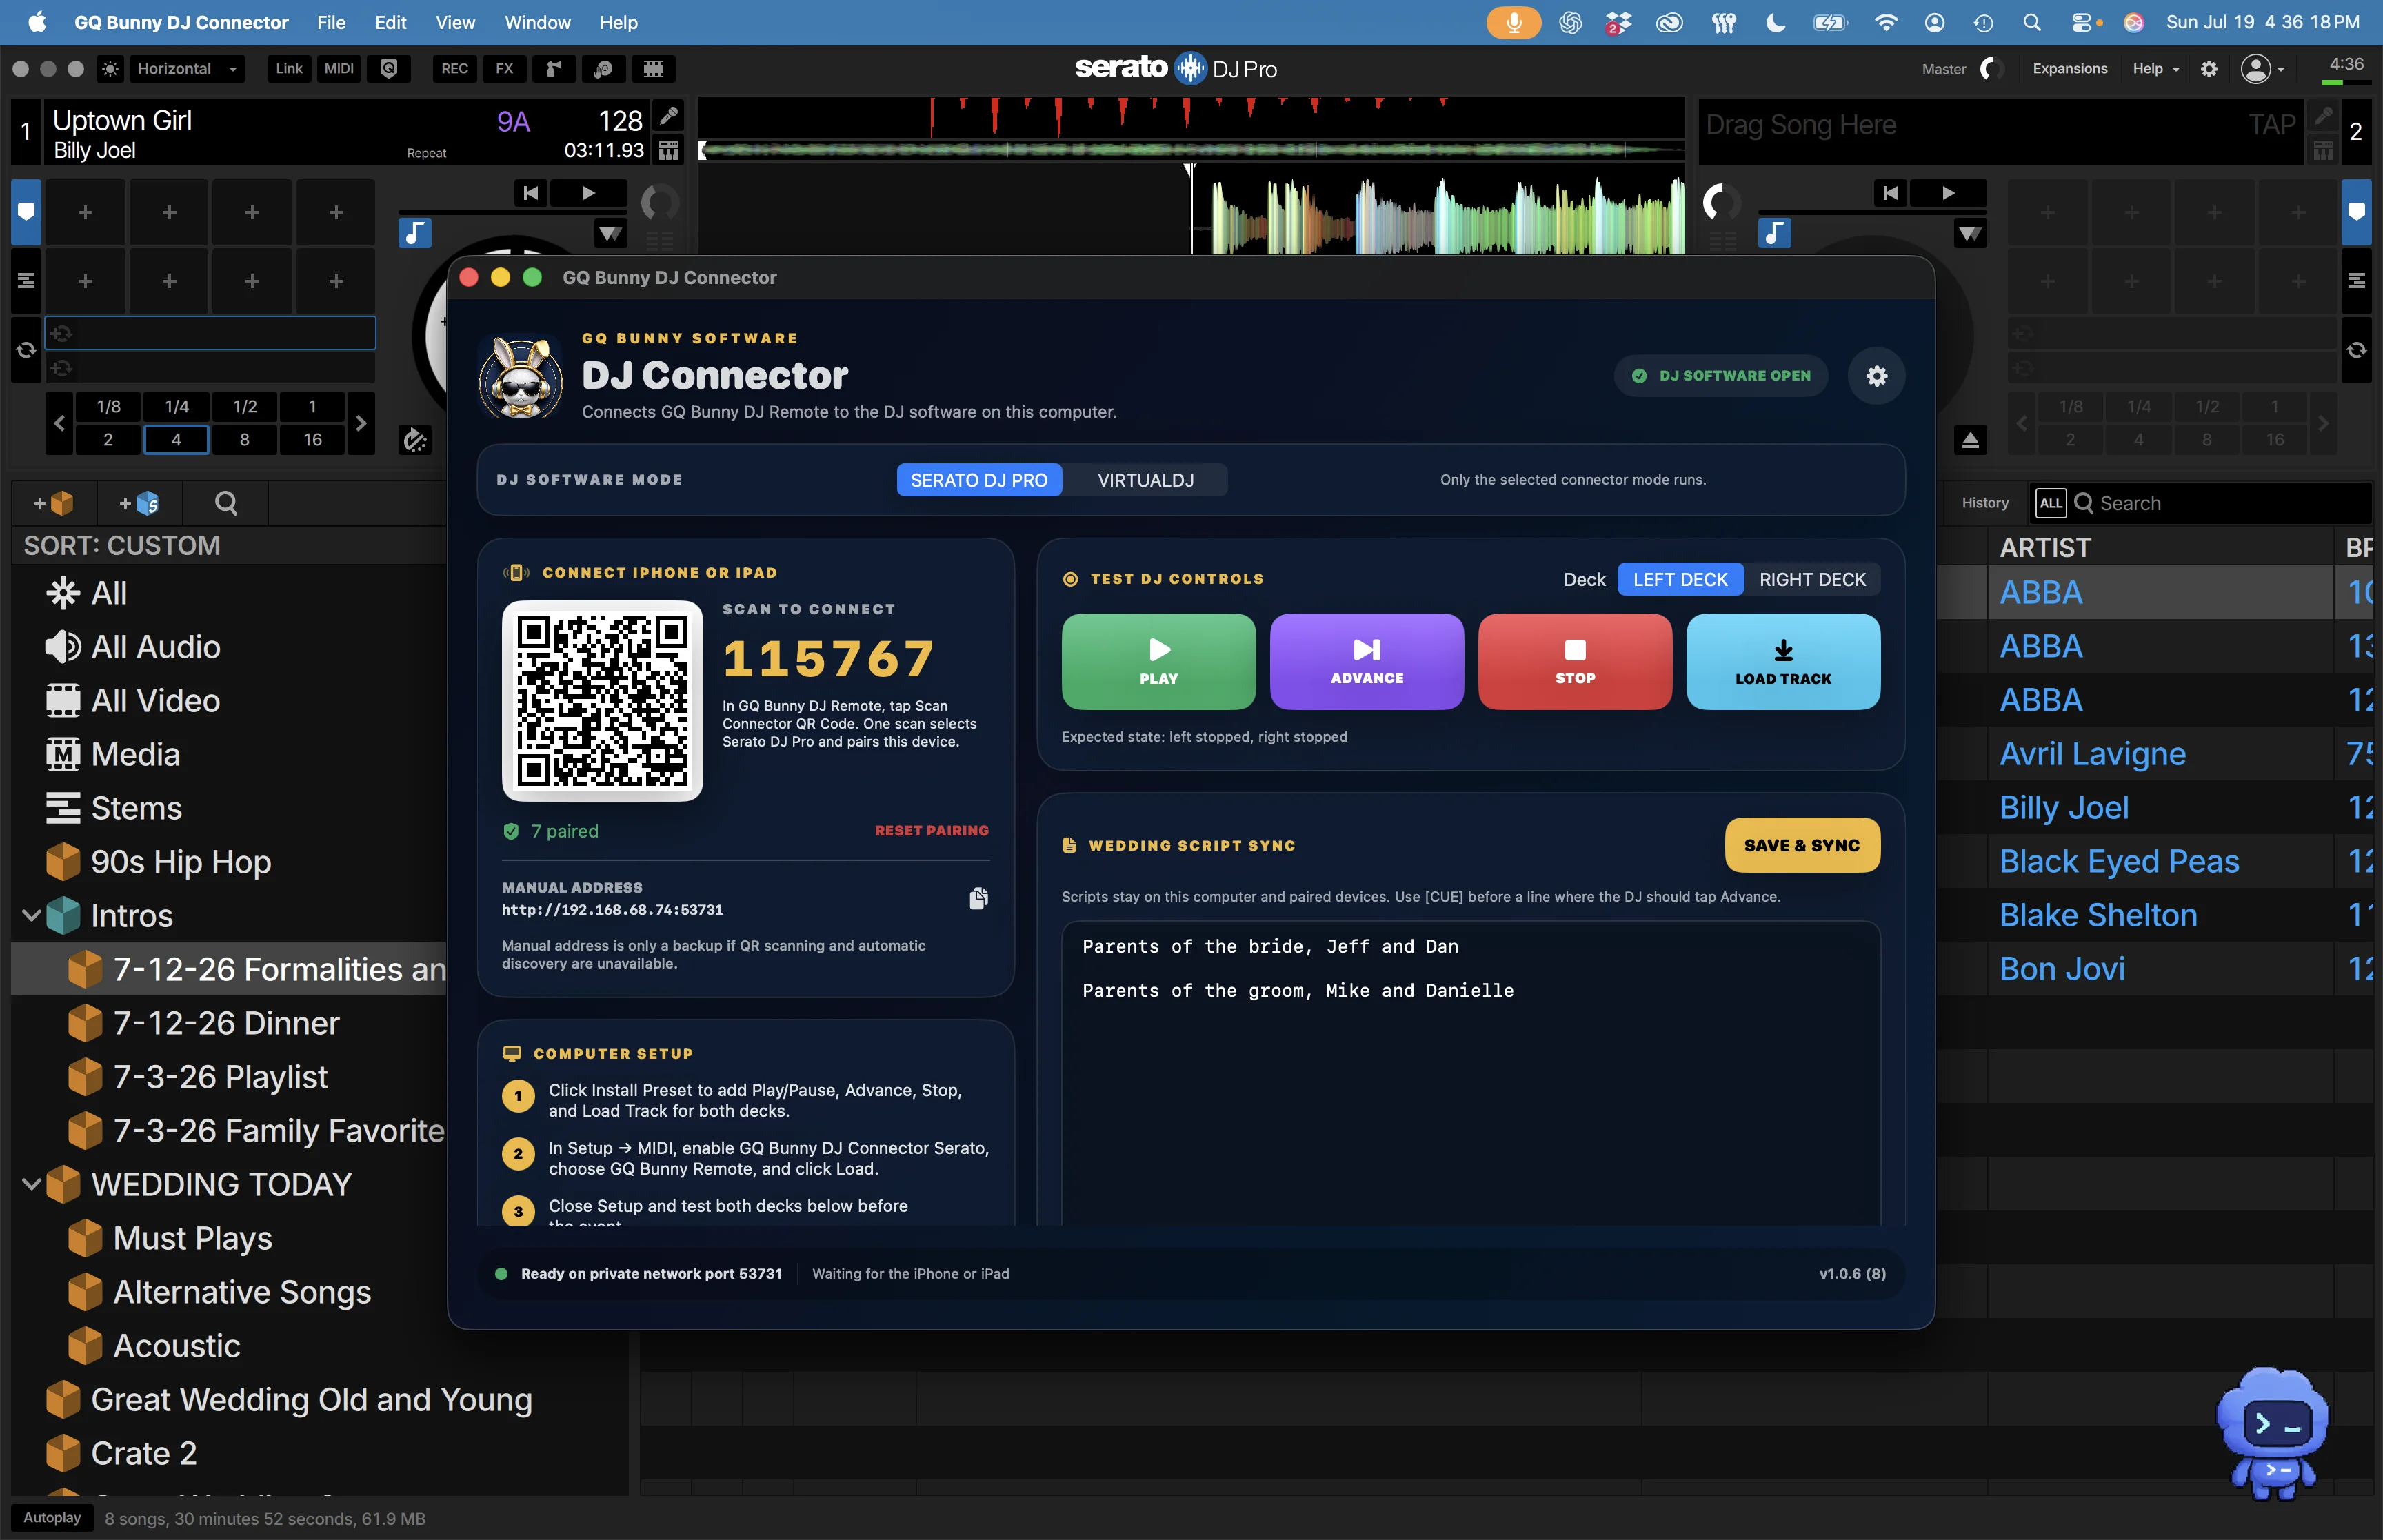Screen dimensions: 2383x1540
Task: Open deck 2 tempo range dropdown arrow
Action: click(1970, 234)
